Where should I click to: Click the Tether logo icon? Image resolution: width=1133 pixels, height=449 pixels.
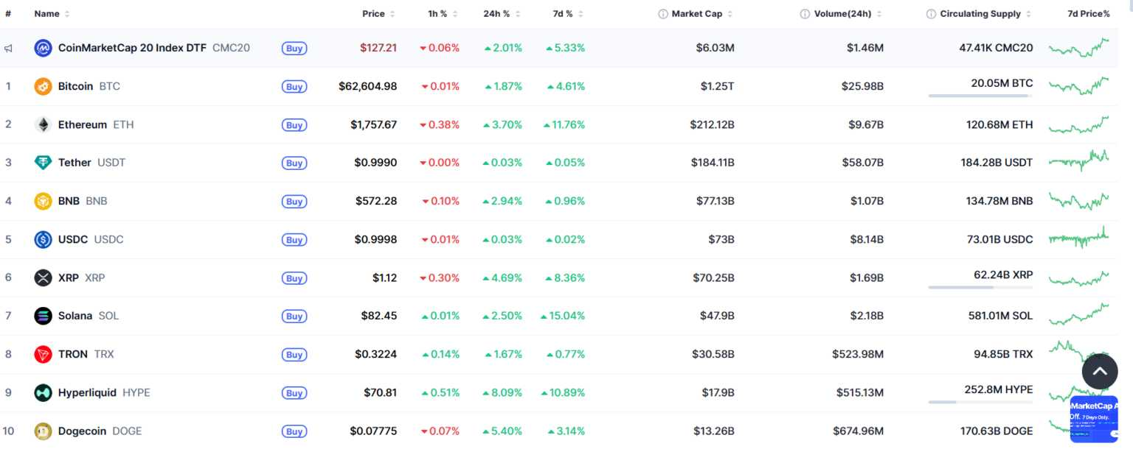coord(43,163)
